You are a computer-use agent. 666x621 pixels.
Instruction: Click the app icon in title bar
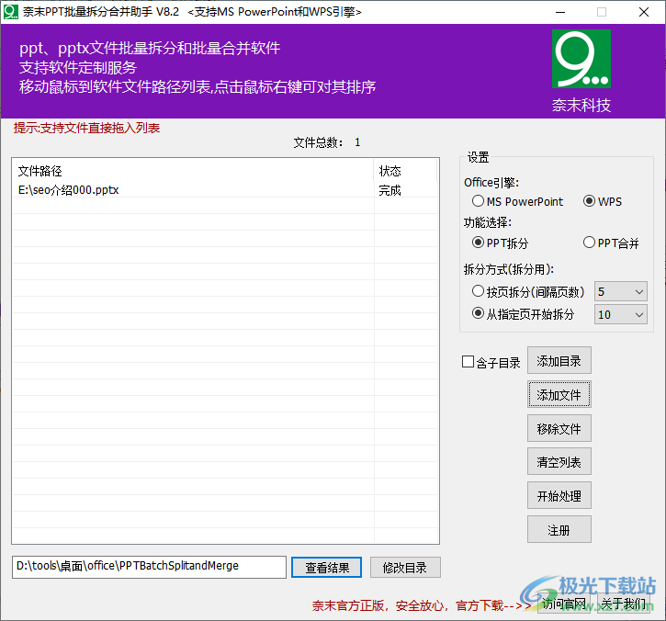(x=11, y=12)
